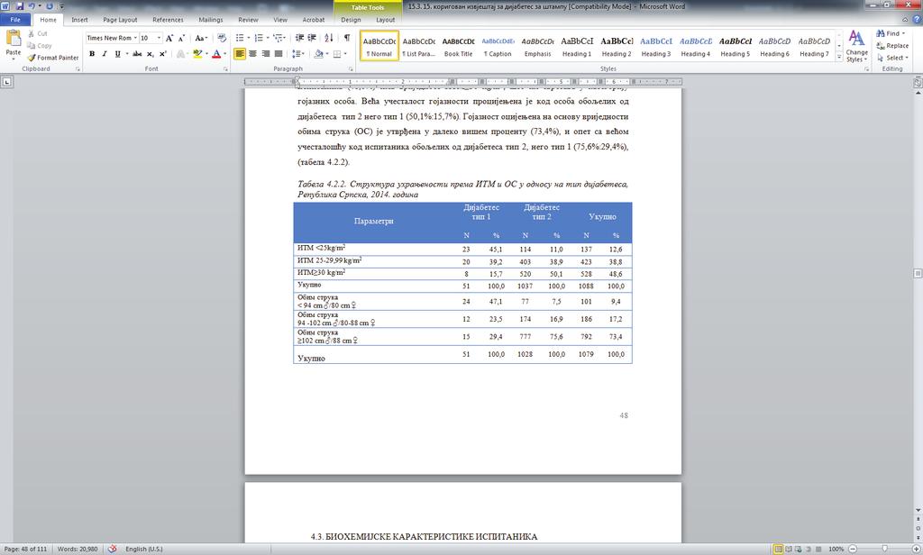Image resolution: width=923 pixels, height=555 pixels.
Task: Apply strikethrough formatting
Action: pos(137,54)
